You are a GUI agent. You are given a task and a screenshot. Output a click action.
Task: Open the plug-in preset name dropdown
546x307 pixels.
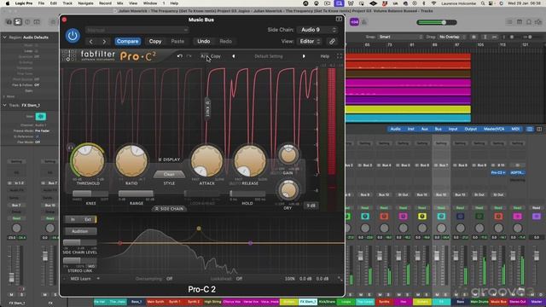(x=136, y=30)
